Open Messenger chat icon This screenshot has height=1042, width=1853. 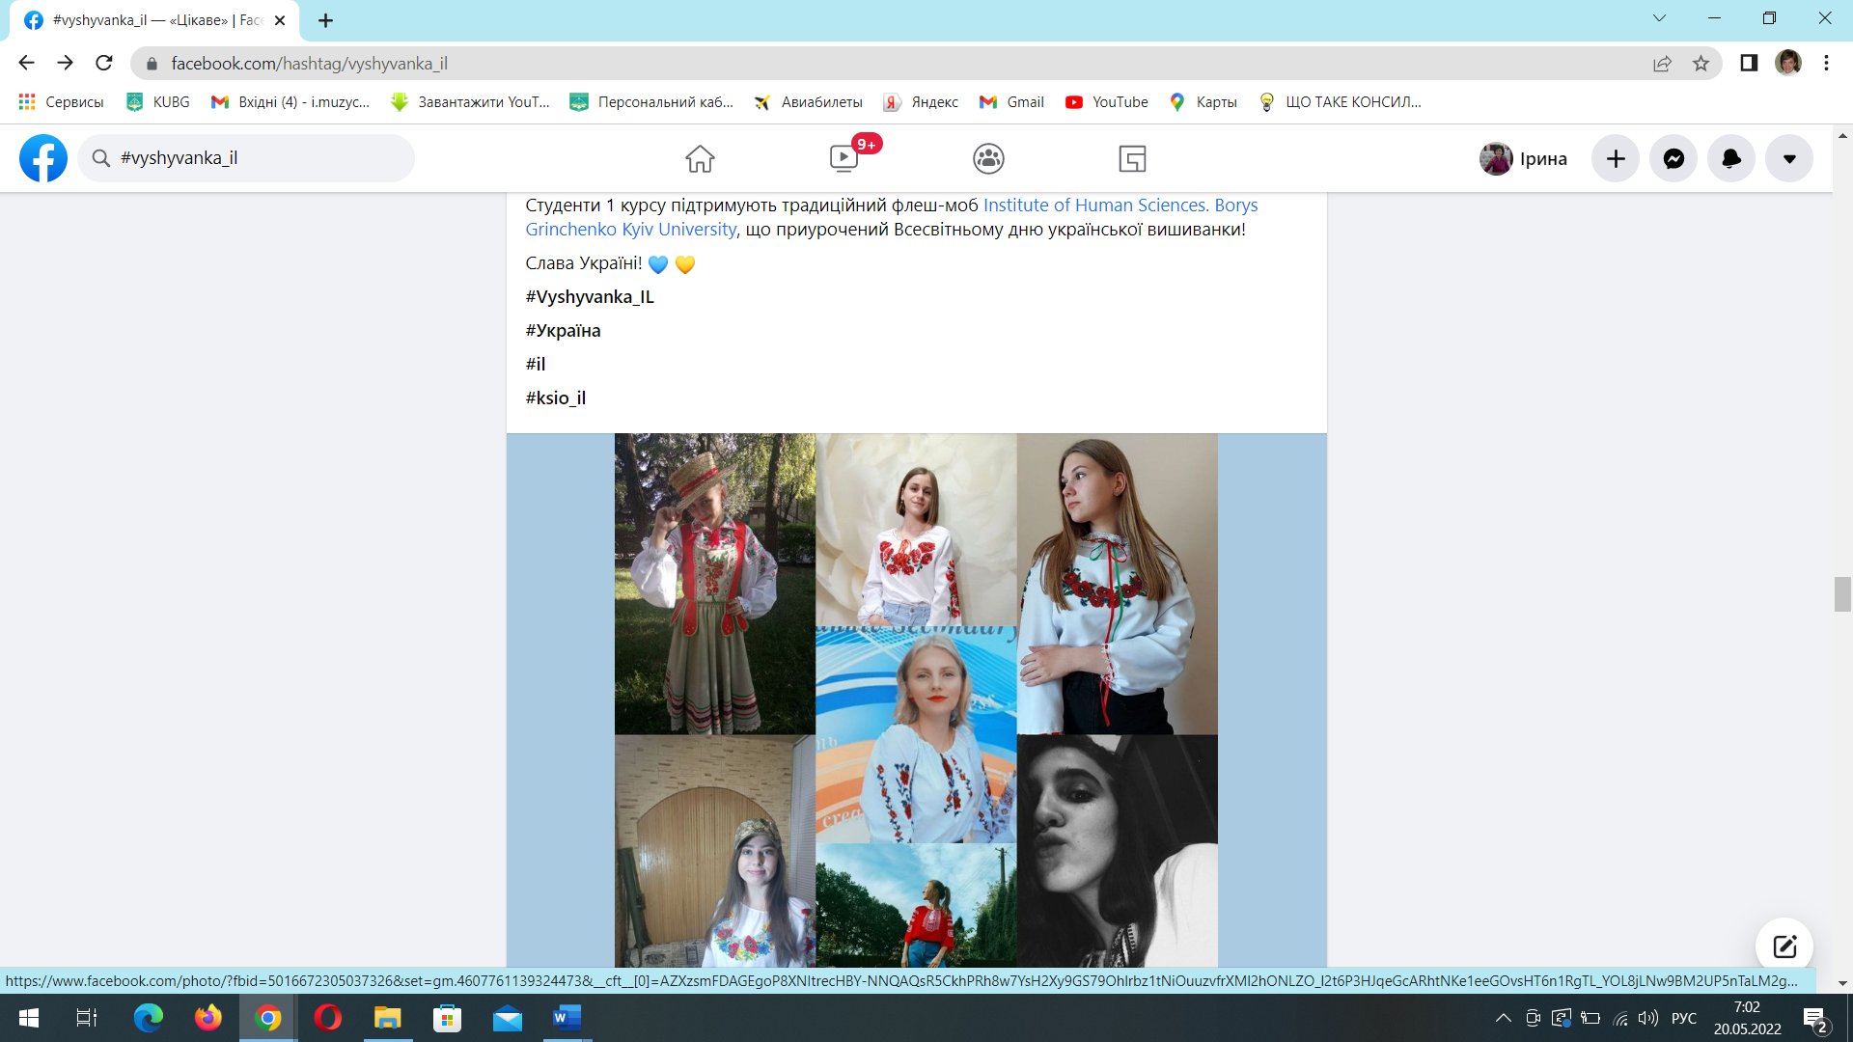click(x=1673, y=158)
